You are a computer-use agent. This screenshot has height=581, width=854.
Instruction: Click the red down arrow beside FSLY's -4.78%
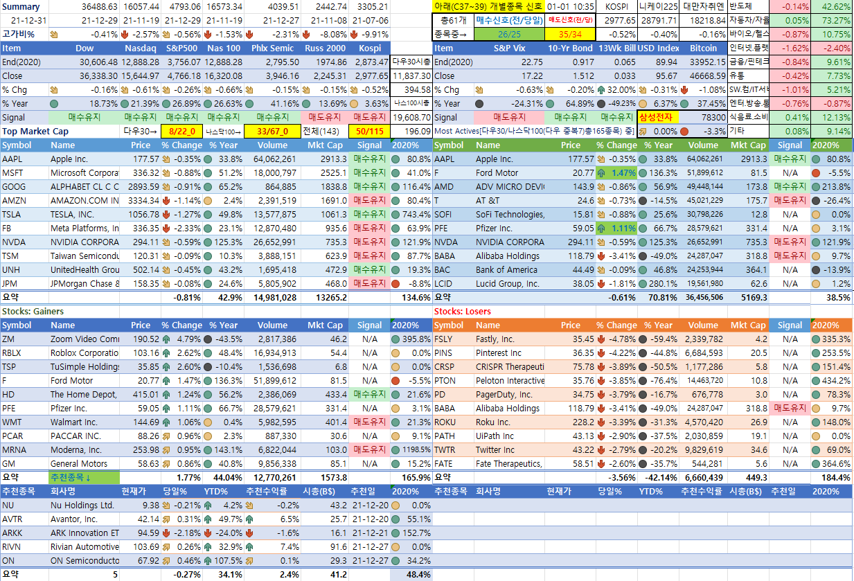[600, 339]
